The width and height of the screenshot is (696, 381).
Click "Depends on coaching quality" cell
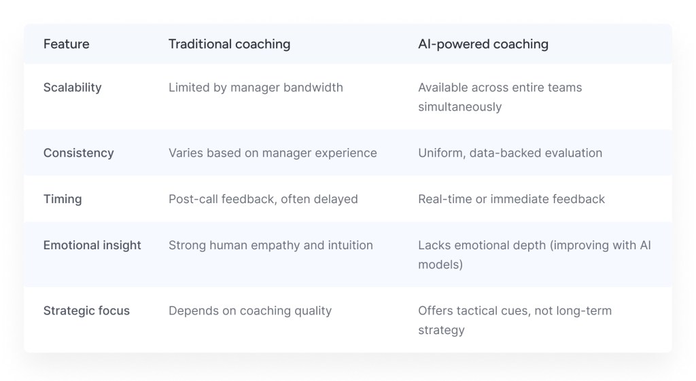250,311
